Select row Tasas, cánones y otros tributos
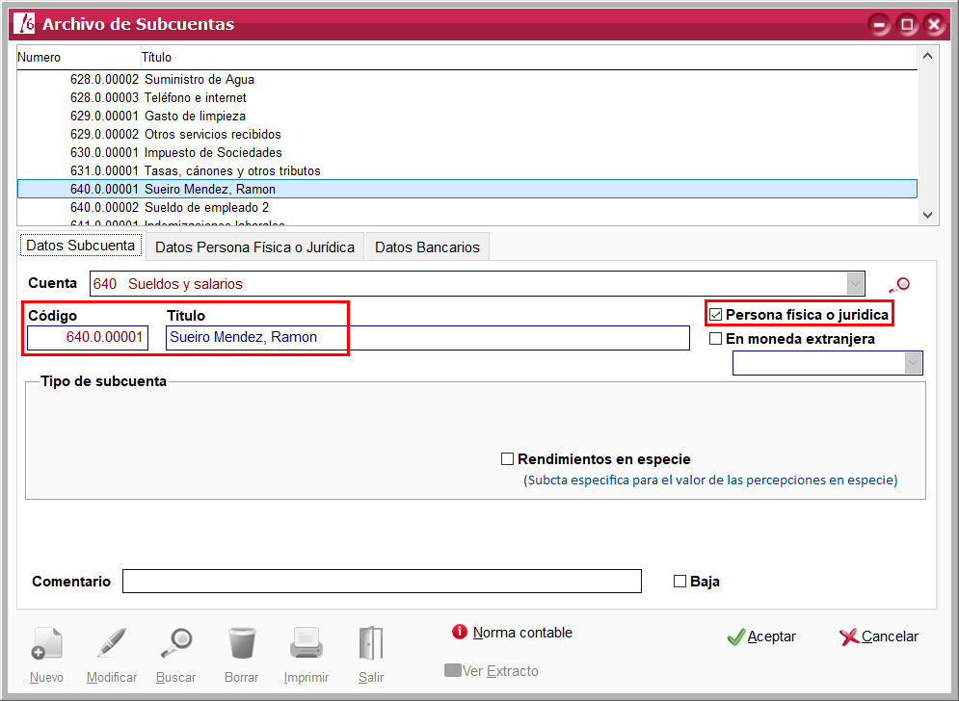Screen dimensions: 959x701 (467, 171)
